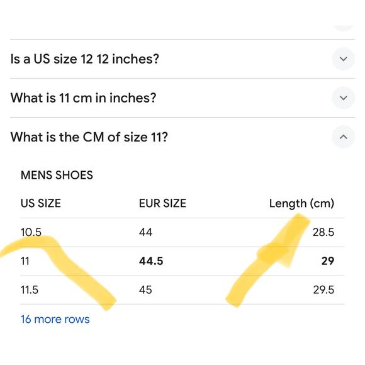The width and height of the screenshot is (365, 365).
Task: Expand the 11 cm in inches chevron
Action: tap(343, 98)
